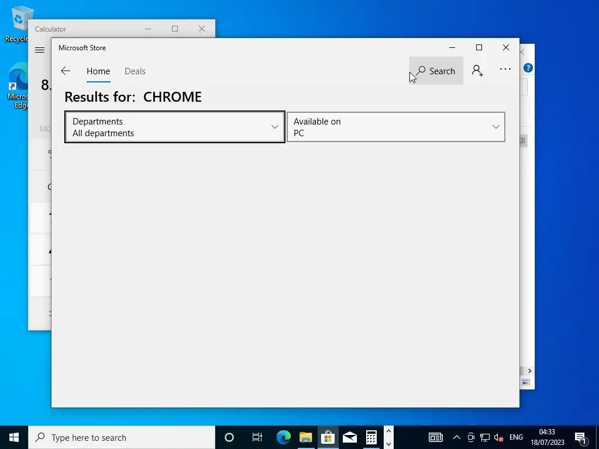Expand the Departments dropdown
This screenshot has height=449, width=599.
175,127
